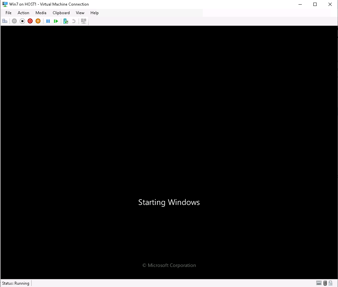Viewport: 338px width, 287px height.
Task: Open the Help menu
Action: click(94, 13)
